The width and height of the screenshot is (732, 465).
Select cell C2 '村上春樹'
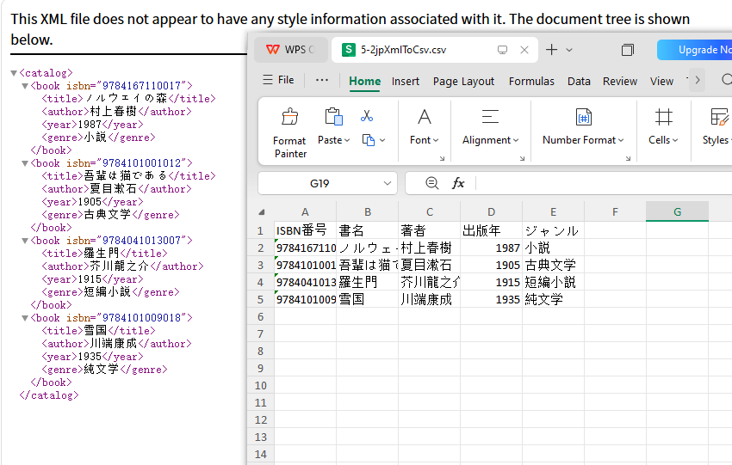(x=429, y=248)
